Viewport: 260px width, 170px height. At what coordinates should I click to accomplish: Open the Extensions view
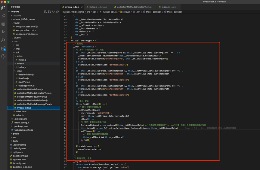pos(3,48)
